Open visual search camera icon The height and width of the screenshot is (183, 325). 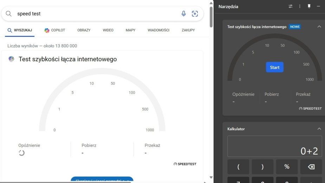click(195, 14)
